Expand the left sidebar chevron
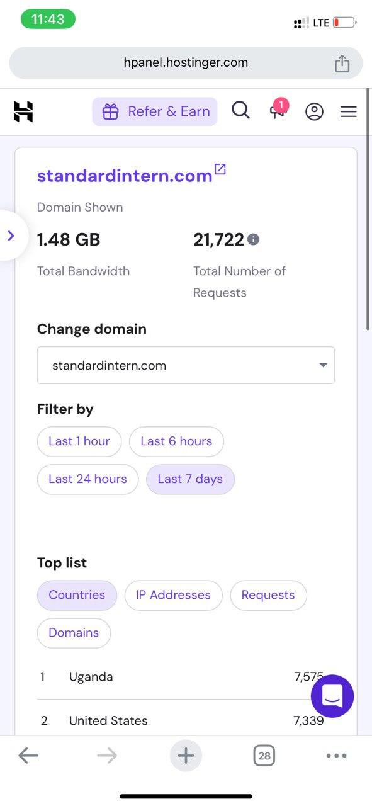Screen dimensions: 372x806 [x=11, y=236]
